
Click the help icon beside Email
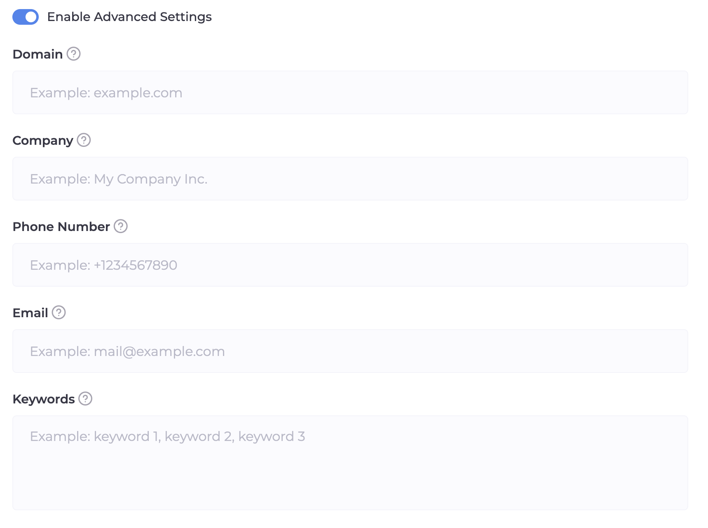coord(59,313)
